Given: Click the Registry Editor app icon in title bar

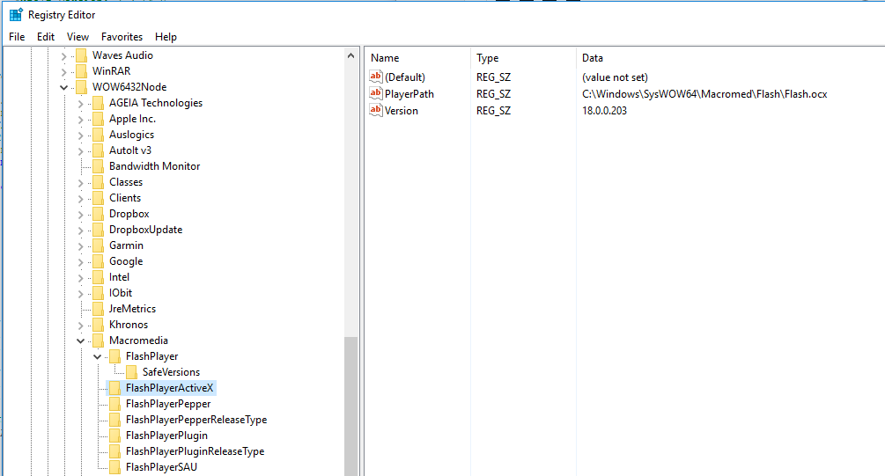Looking at the screenshot, I should (16, 15).
